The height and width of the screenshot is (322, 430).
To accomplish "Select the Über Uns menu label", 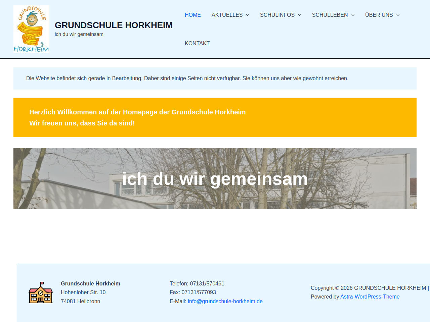I will coord(379,15).
